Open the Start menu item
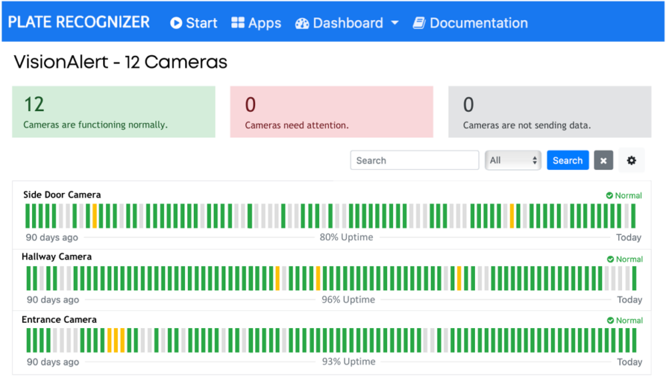666x378 pixels. coord(194,23)
